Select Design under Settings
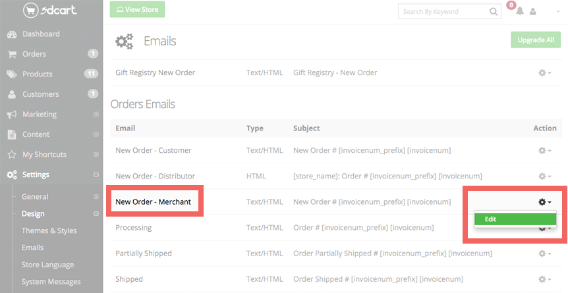The image size is (568, 293). click(x=33, y=214)
